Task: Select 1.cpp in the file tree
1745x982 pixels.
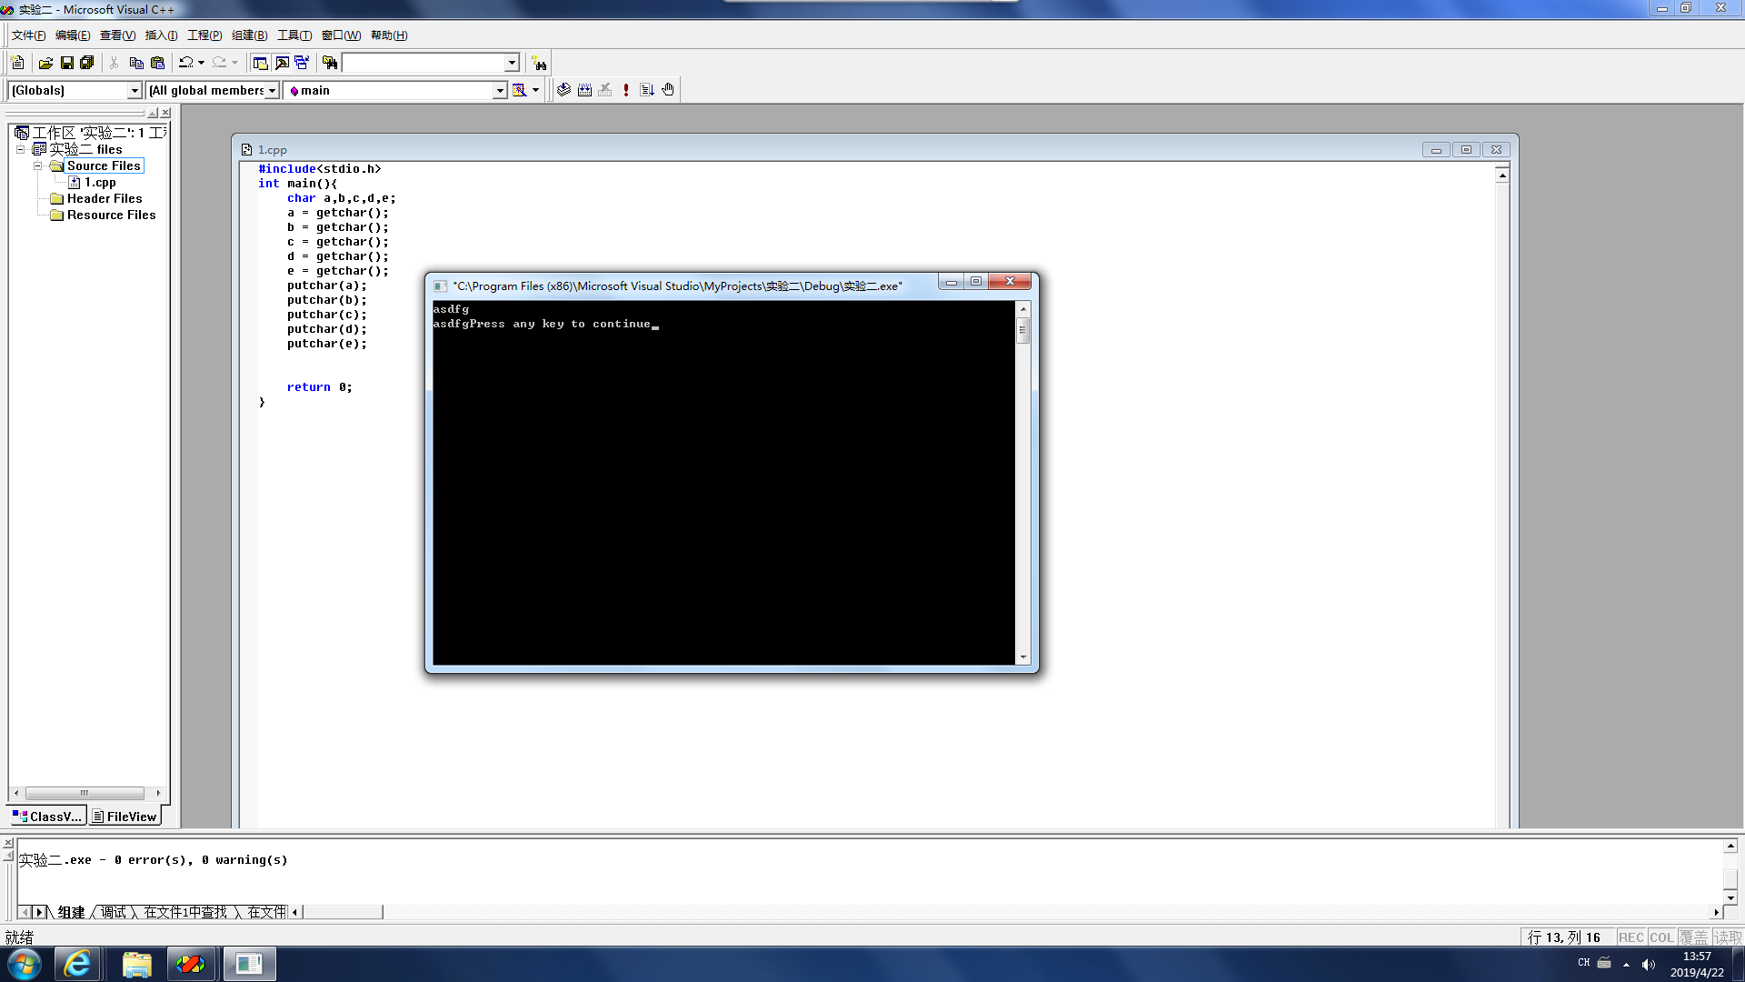Action: tap(100, 182)
